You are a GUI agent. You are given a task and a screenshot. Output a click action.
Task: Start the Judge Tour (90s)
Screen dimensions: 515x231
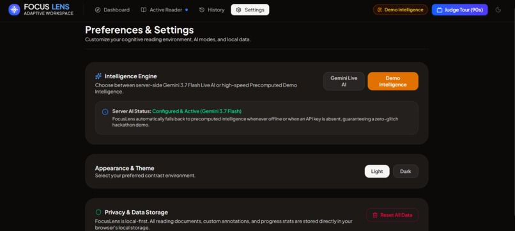coord(459,10)
